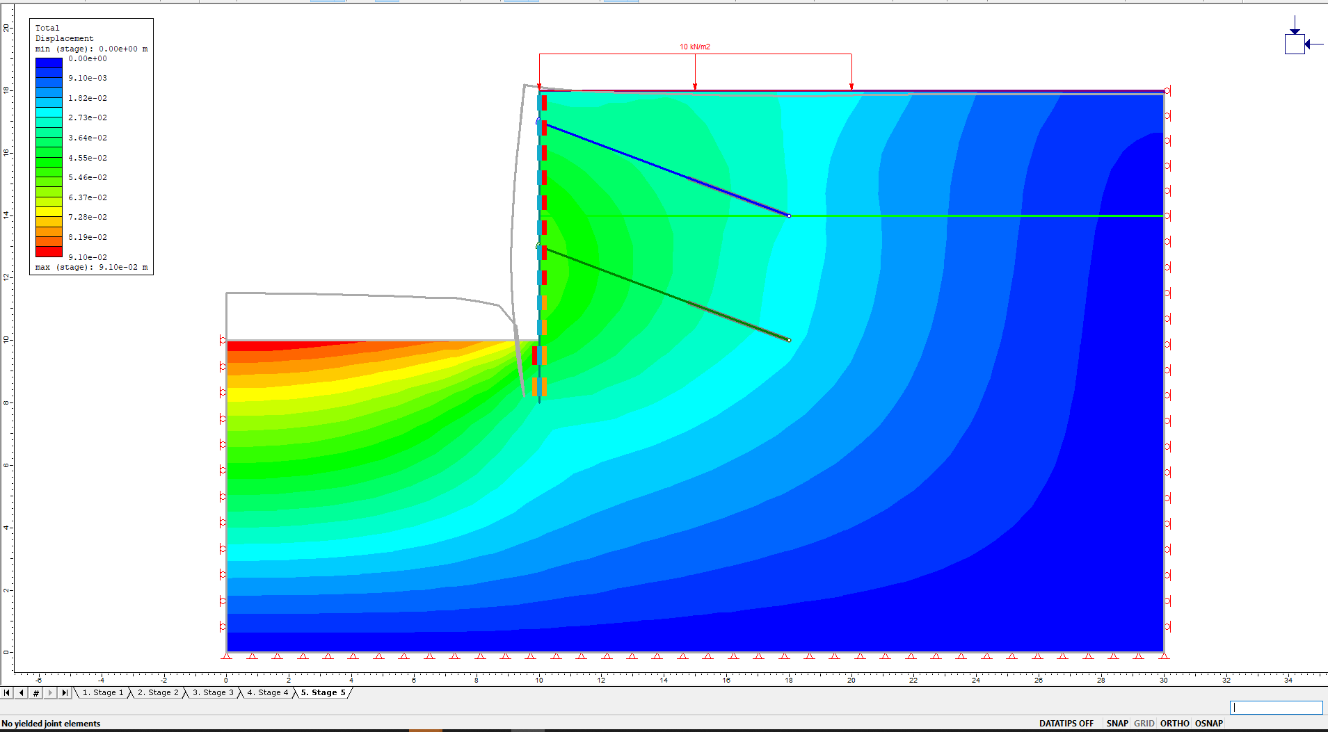Go to previous stage arrow button
This screenshot has width=1328, height=732.
[x=22, y=692]
